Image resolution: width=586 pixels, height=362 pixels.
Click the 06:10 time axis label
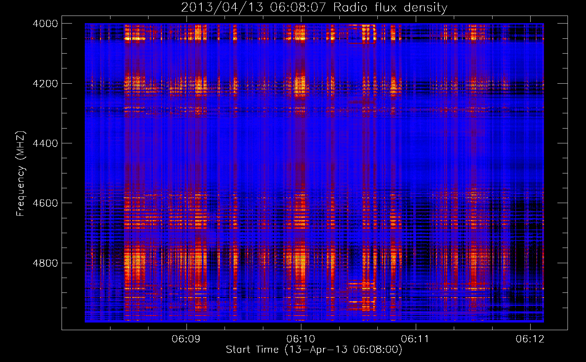(x=301, y=339)
